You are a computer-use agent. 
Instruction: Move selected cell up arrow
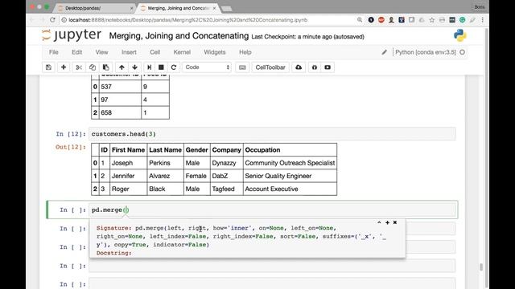[122, 67]
